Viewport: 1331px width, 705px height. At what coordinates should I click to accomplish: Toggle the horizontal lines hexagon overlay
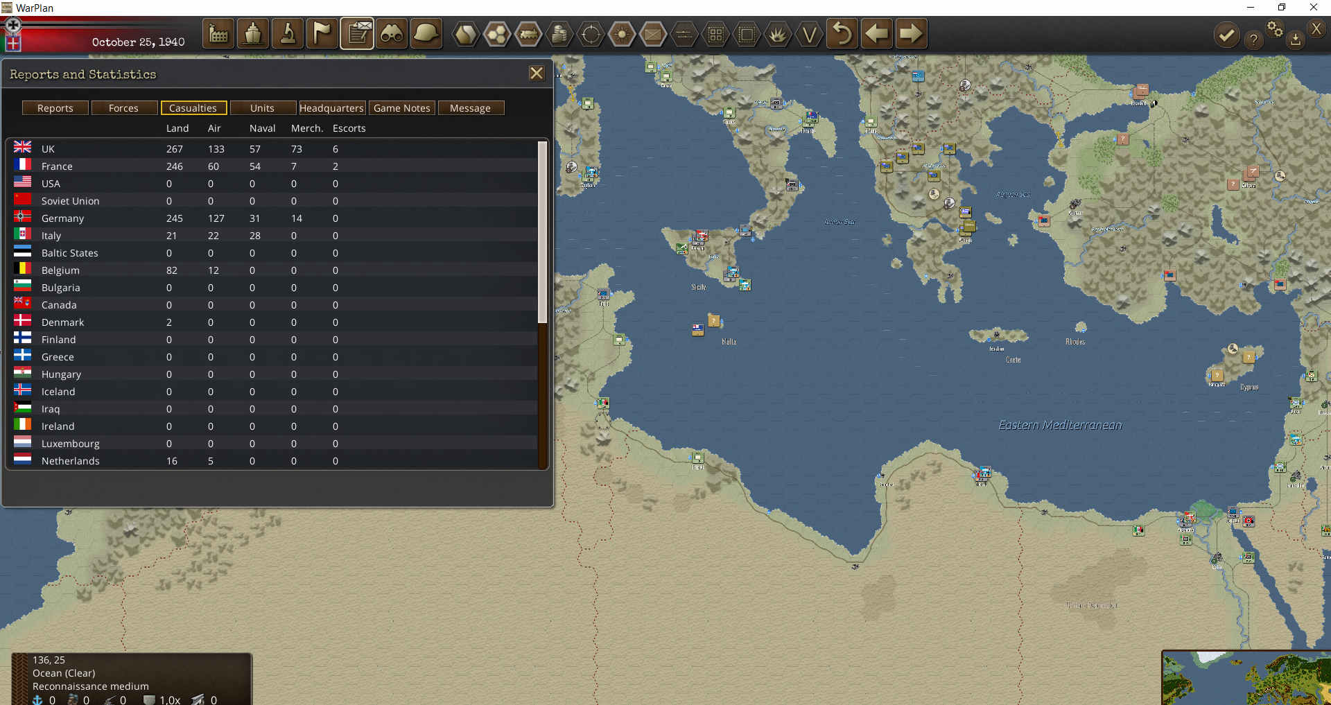684,33
